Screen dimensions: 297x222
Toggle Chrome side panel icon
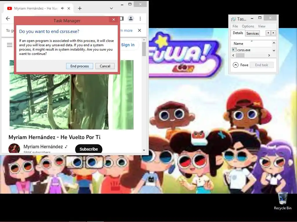[122, 18]
